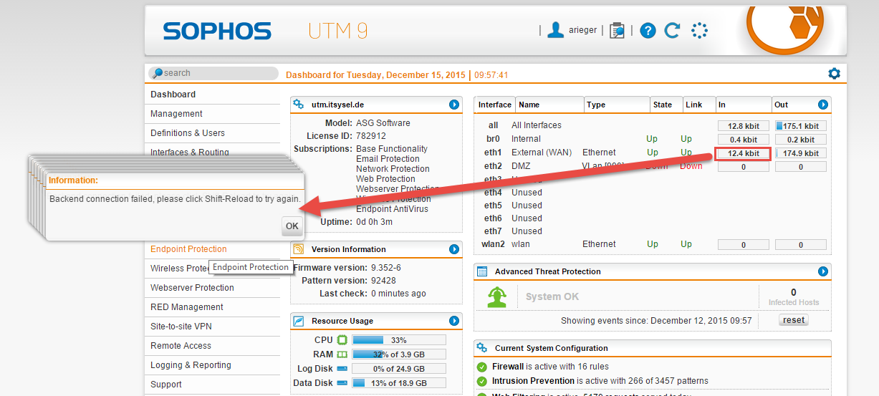Click the Log Disk drive icon
The image size is (879, 396).
point(342,369)
